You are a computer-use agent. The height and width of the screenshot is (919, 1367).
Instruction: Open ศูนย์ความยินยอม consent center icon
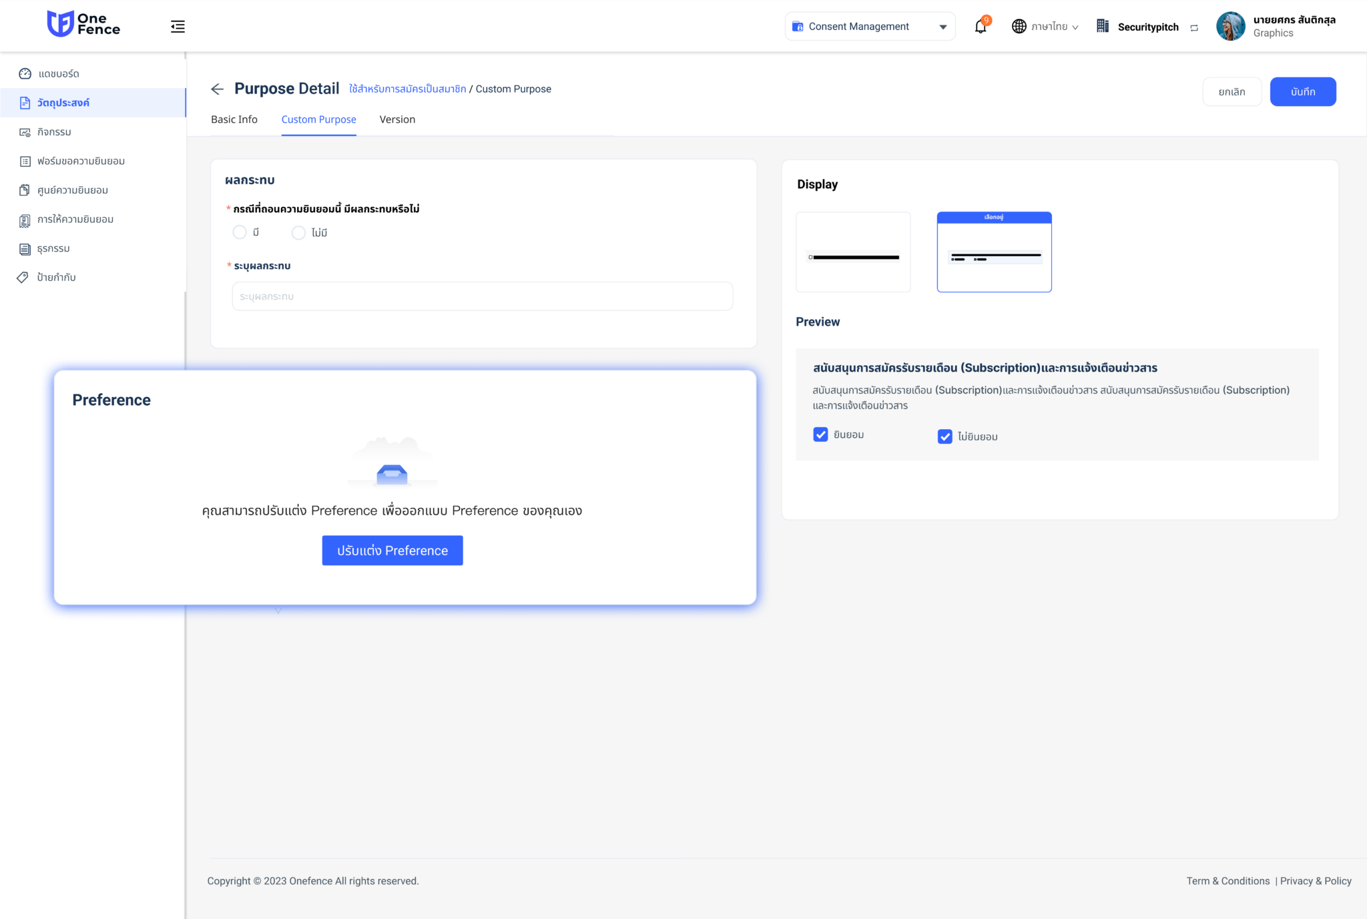(x=25, y=190)
